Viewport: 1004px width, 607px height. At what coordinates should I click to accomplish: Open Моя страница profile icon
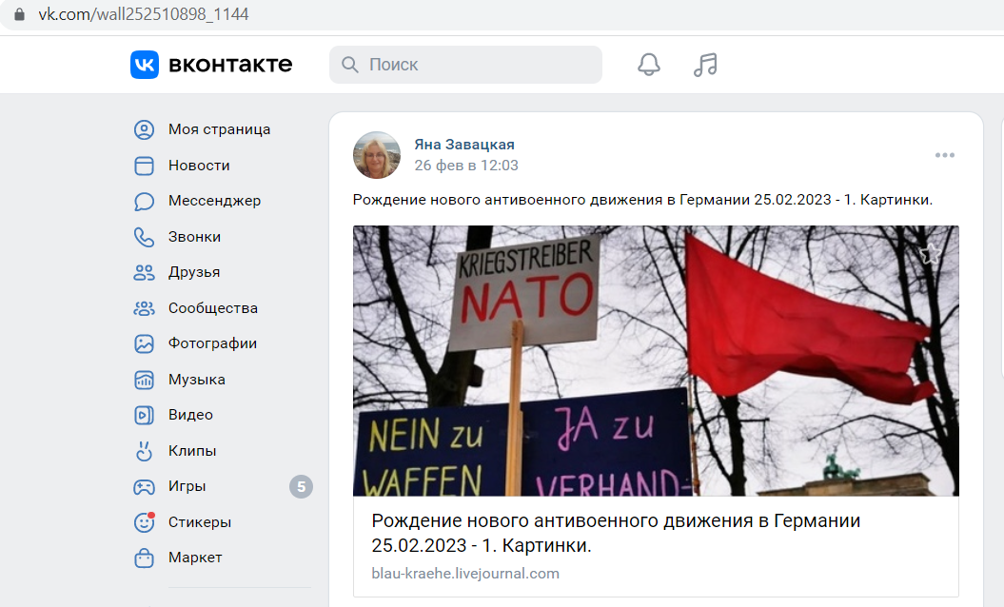coord(144,130)
